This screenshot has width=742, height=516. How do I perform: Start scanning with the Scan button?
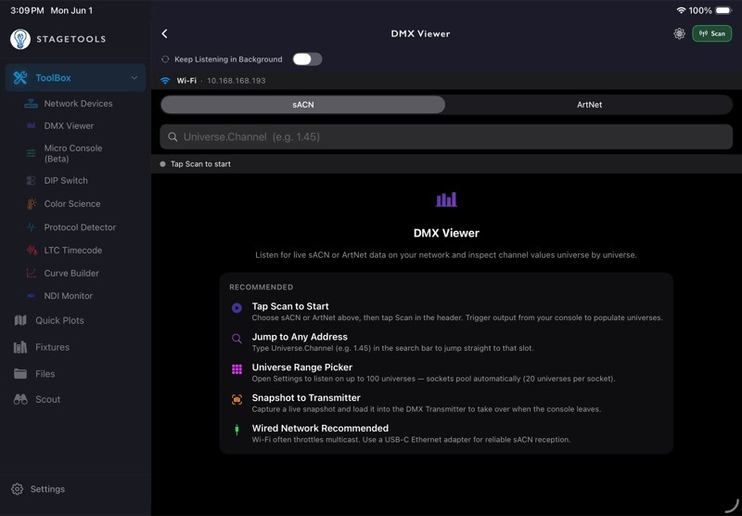tap(711, 33)
